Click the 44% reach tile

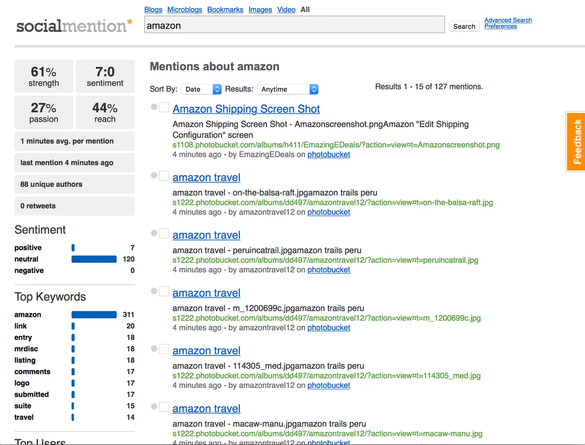point(105,112)
